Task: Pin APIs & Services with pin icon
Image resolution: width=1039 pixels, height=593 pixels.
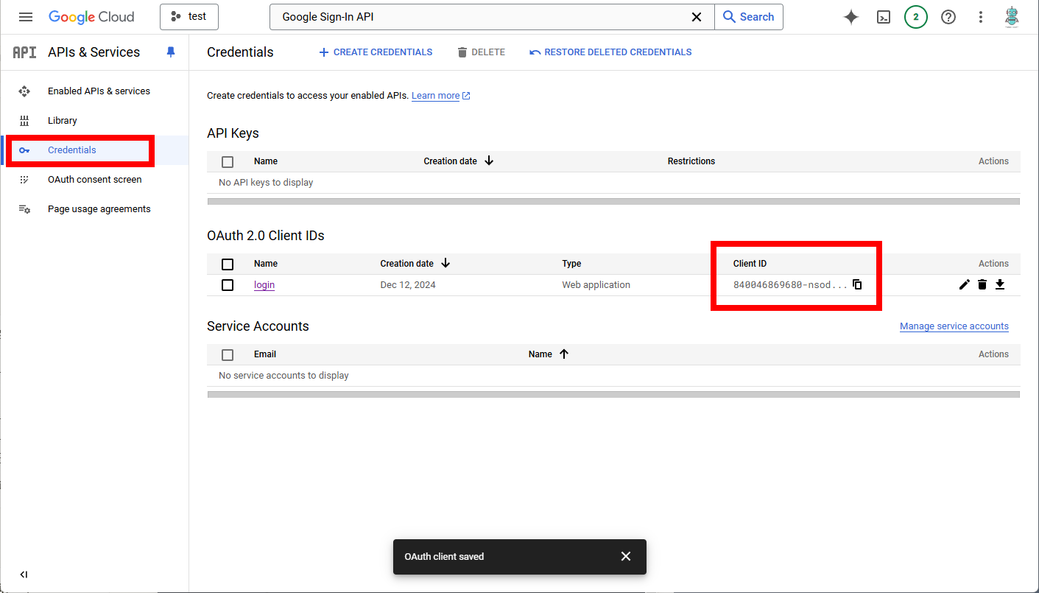Action: (171, 52)
